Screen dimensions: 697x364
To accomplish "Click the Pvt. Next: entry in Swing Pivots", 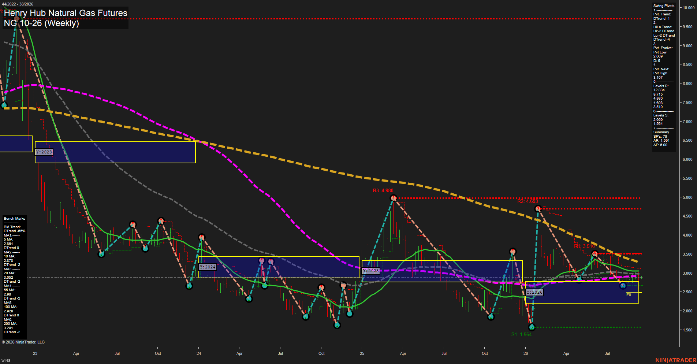I will click(x=661, y=69).
